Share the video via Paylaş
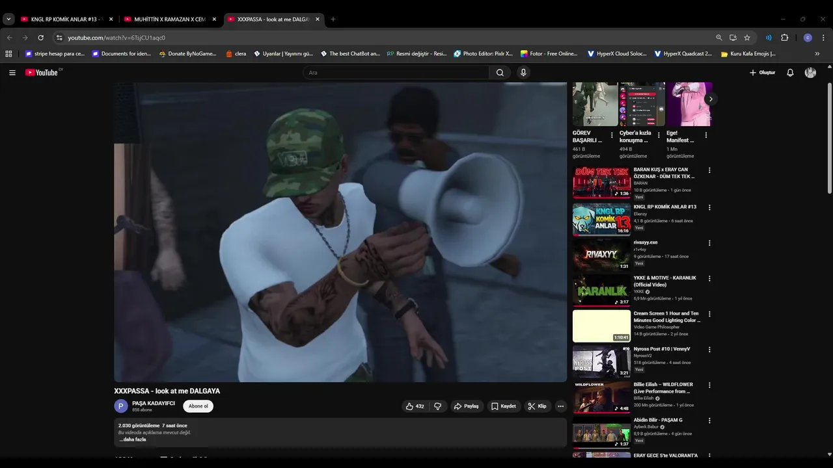 (x=466, y=406)
